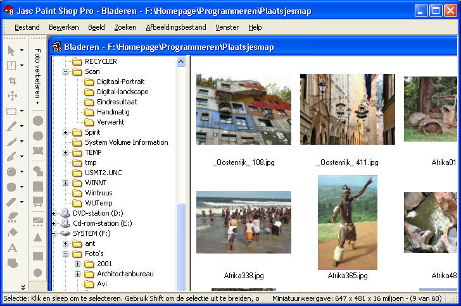The image size is (461, 306).
Task: Open the Zoeken menu
Action: point(125,27)
